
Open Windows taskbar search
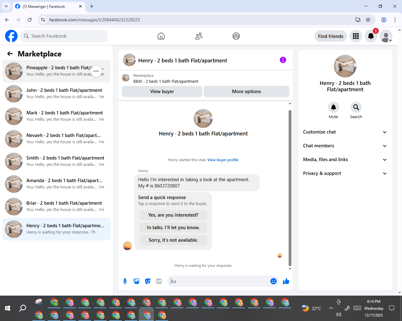pos(23,308)
